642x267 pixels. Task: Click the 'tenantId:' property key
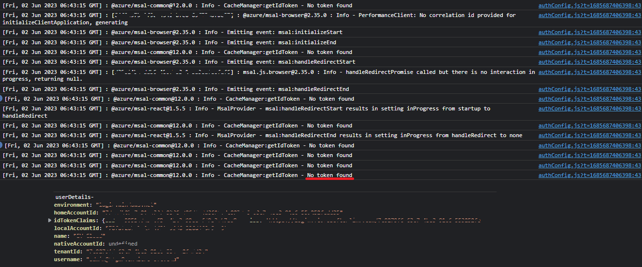point(69,252)
